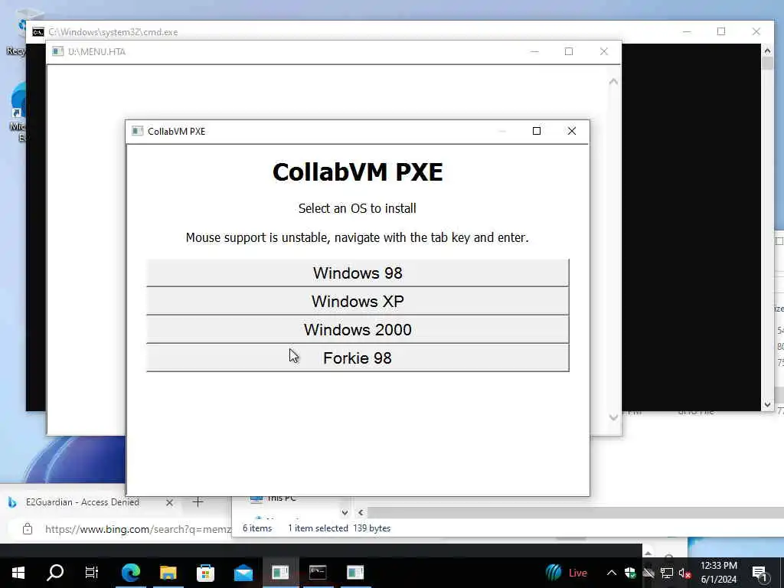The width and height of the screenshot is (784, 588).
Task: Choose Windows XP to install
Action: (358, 302)
